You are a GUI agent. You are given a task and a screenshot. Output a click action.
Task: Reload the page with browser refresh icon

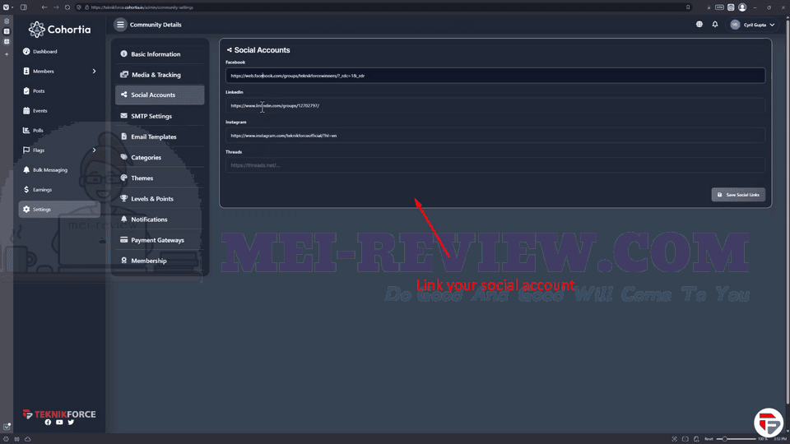(x=67, y=7)
